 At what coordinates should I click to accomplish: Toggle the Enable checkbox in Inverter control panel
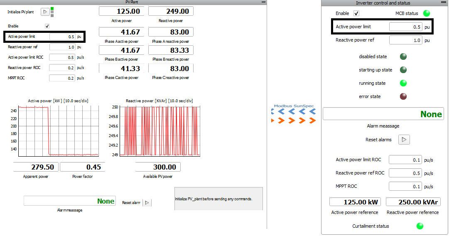[356, 13]
